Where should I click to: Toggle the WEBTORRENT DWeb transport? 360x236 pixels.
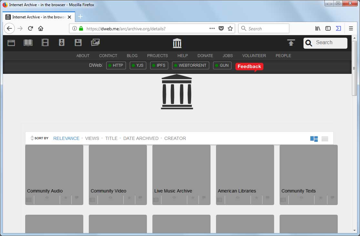click(x=190, y=65)
